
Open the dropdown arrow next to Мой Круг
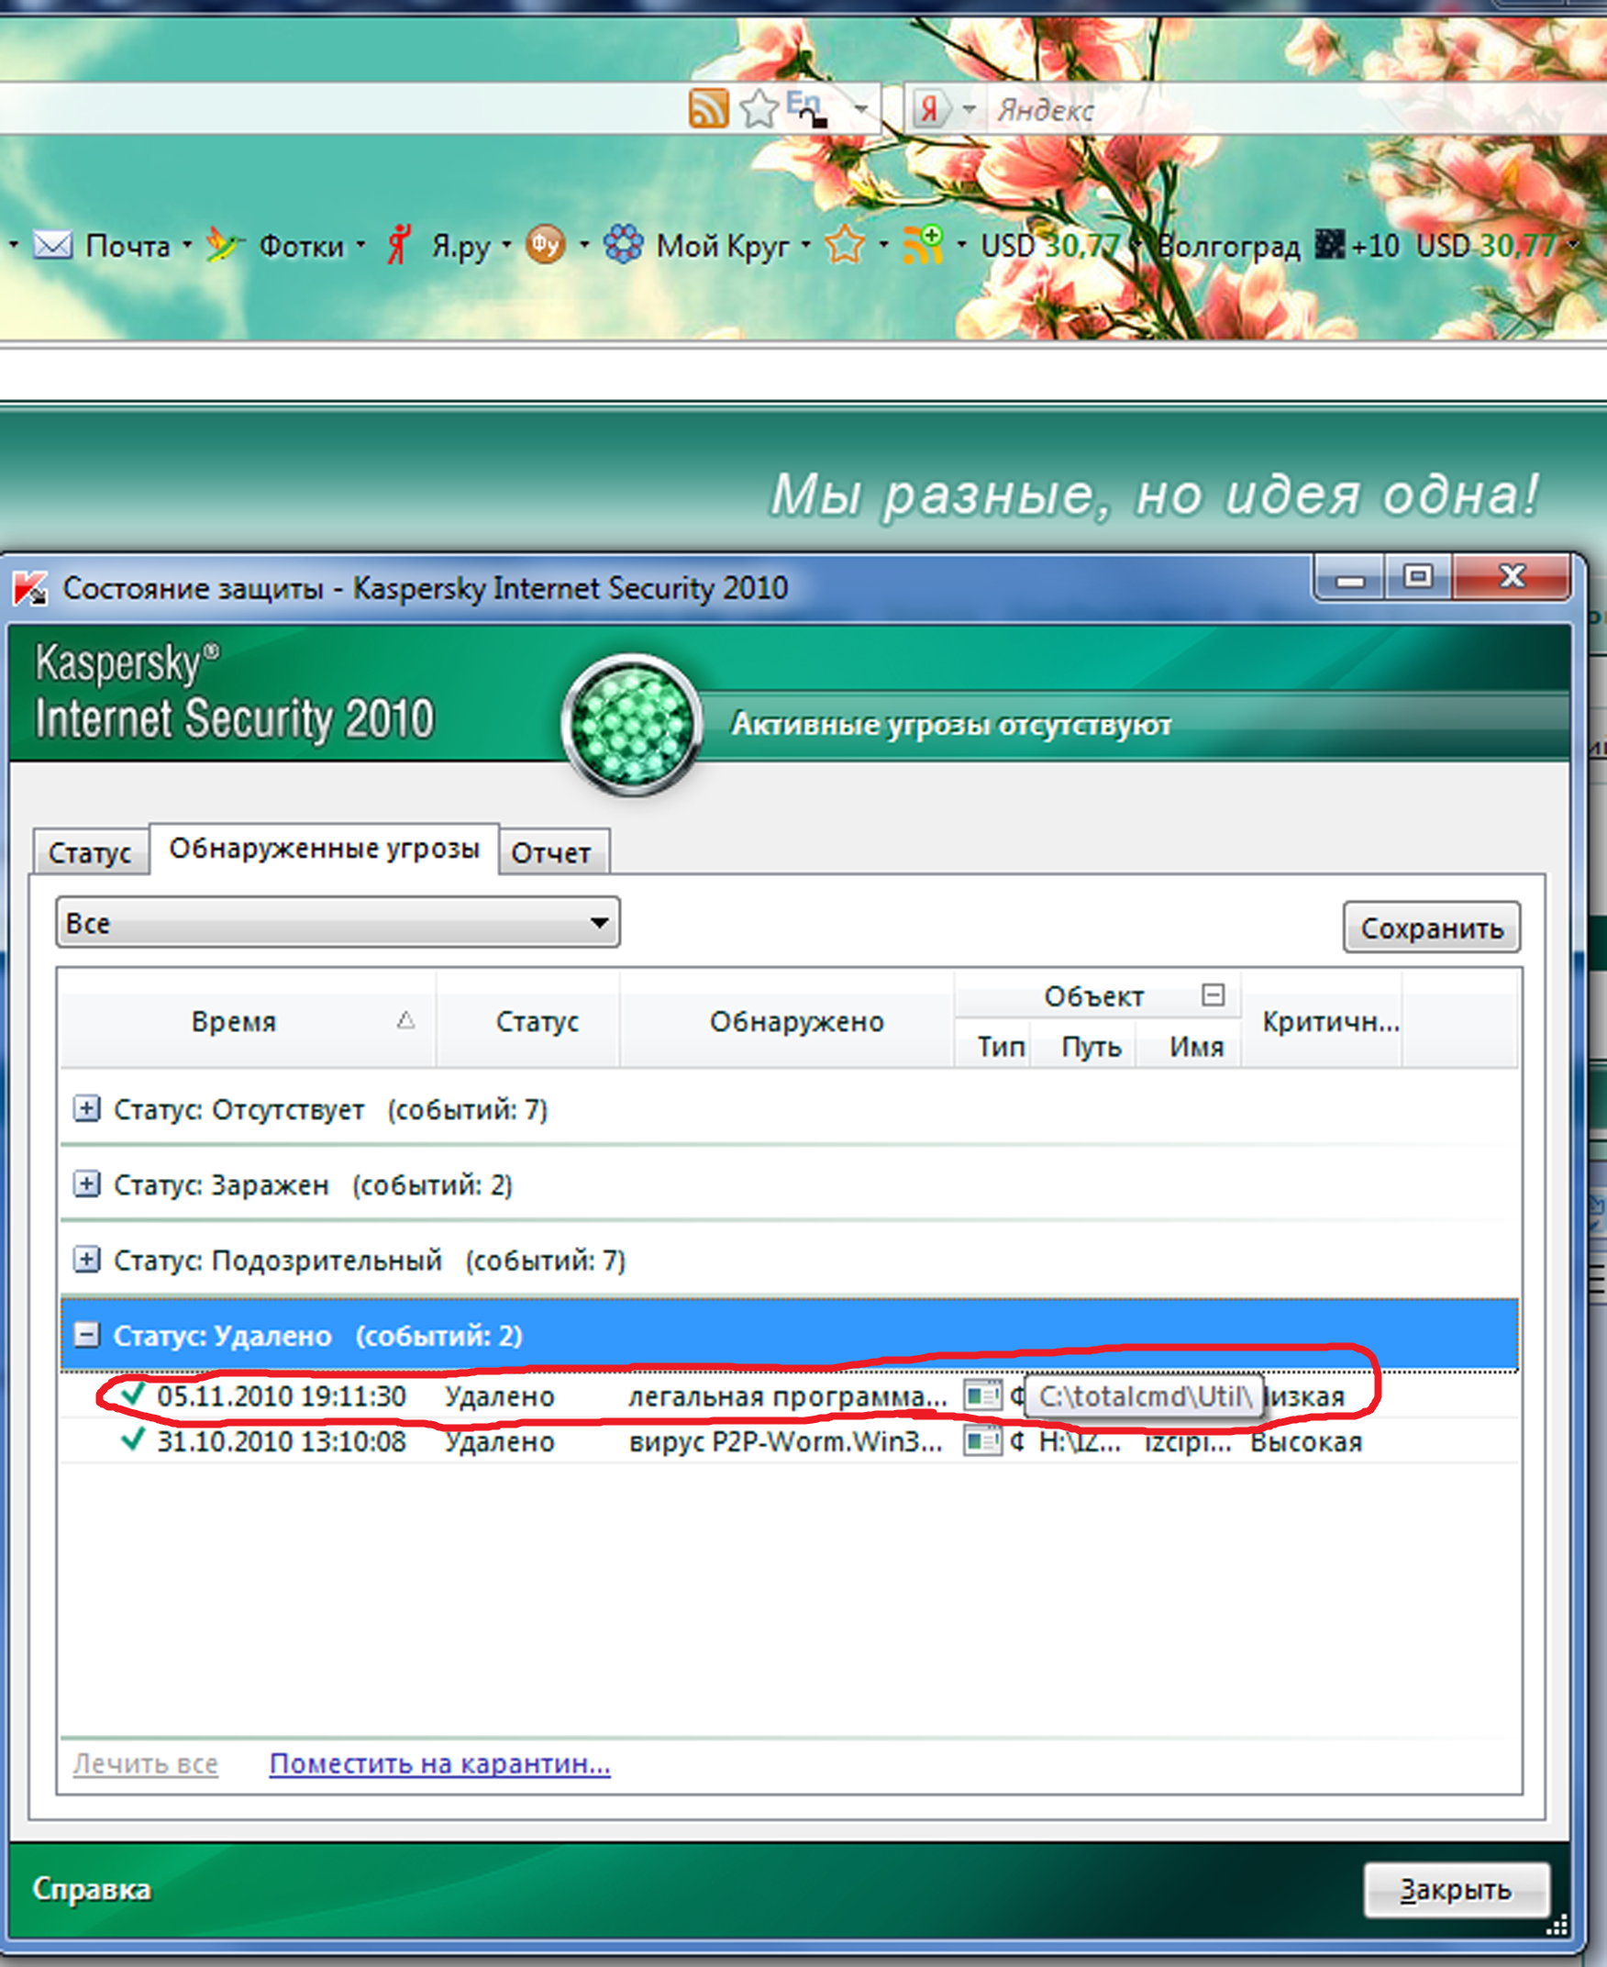tap(805, 245)
